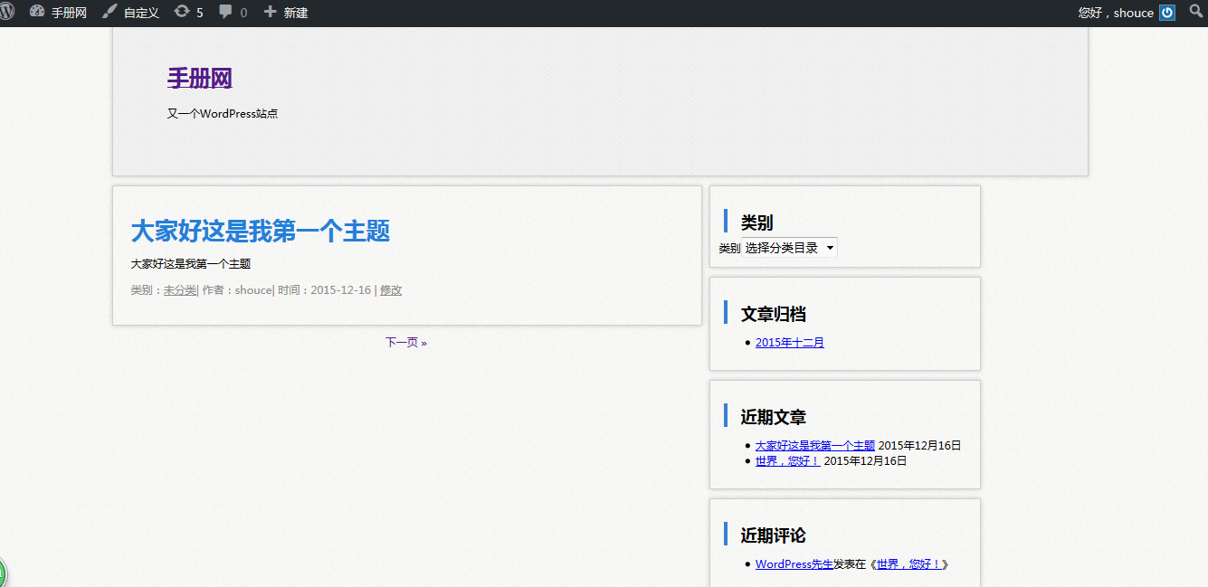Click the green circle icon at bottom-left
The image size is (1208, 587).
point(3,574)
